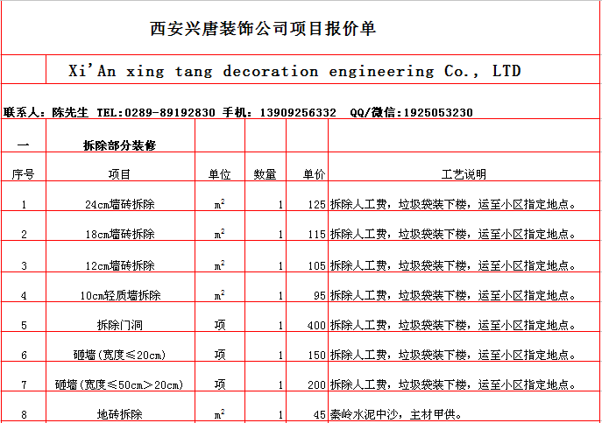Click the title cell 西安兴唐装饰公司项目报价单

pos(263,29)
